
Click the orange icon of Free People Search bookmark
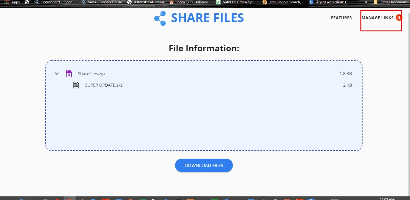(x=265, y=2)
